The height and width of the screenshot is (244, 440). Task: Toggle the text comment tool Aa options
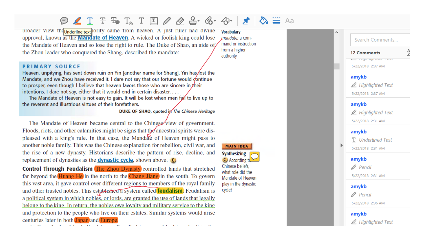pyautogui.click(x=289, y=21)
